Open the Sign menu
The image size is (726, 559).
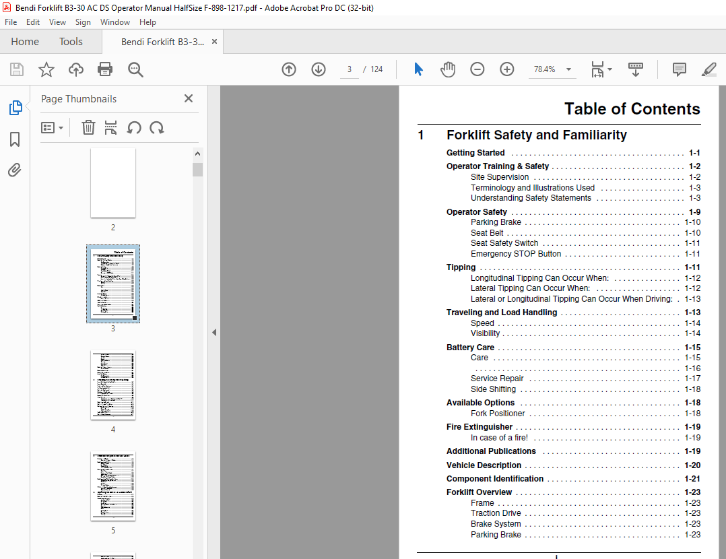[x=83, y=22]
